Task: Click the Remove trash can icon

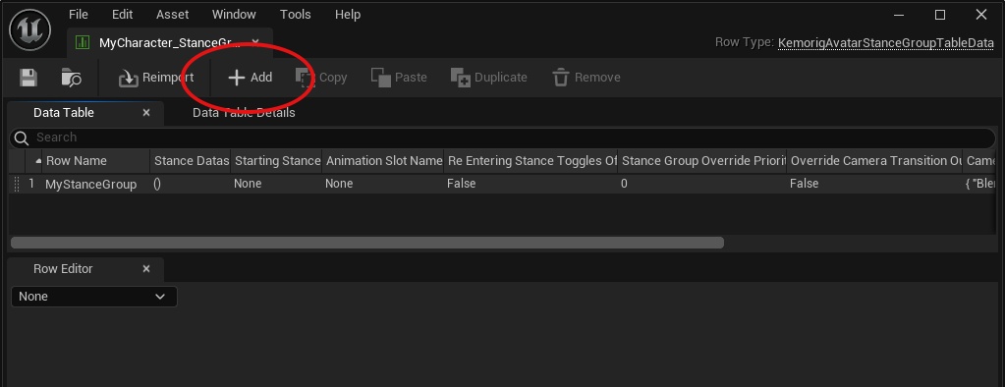Action: coord(561,78)
